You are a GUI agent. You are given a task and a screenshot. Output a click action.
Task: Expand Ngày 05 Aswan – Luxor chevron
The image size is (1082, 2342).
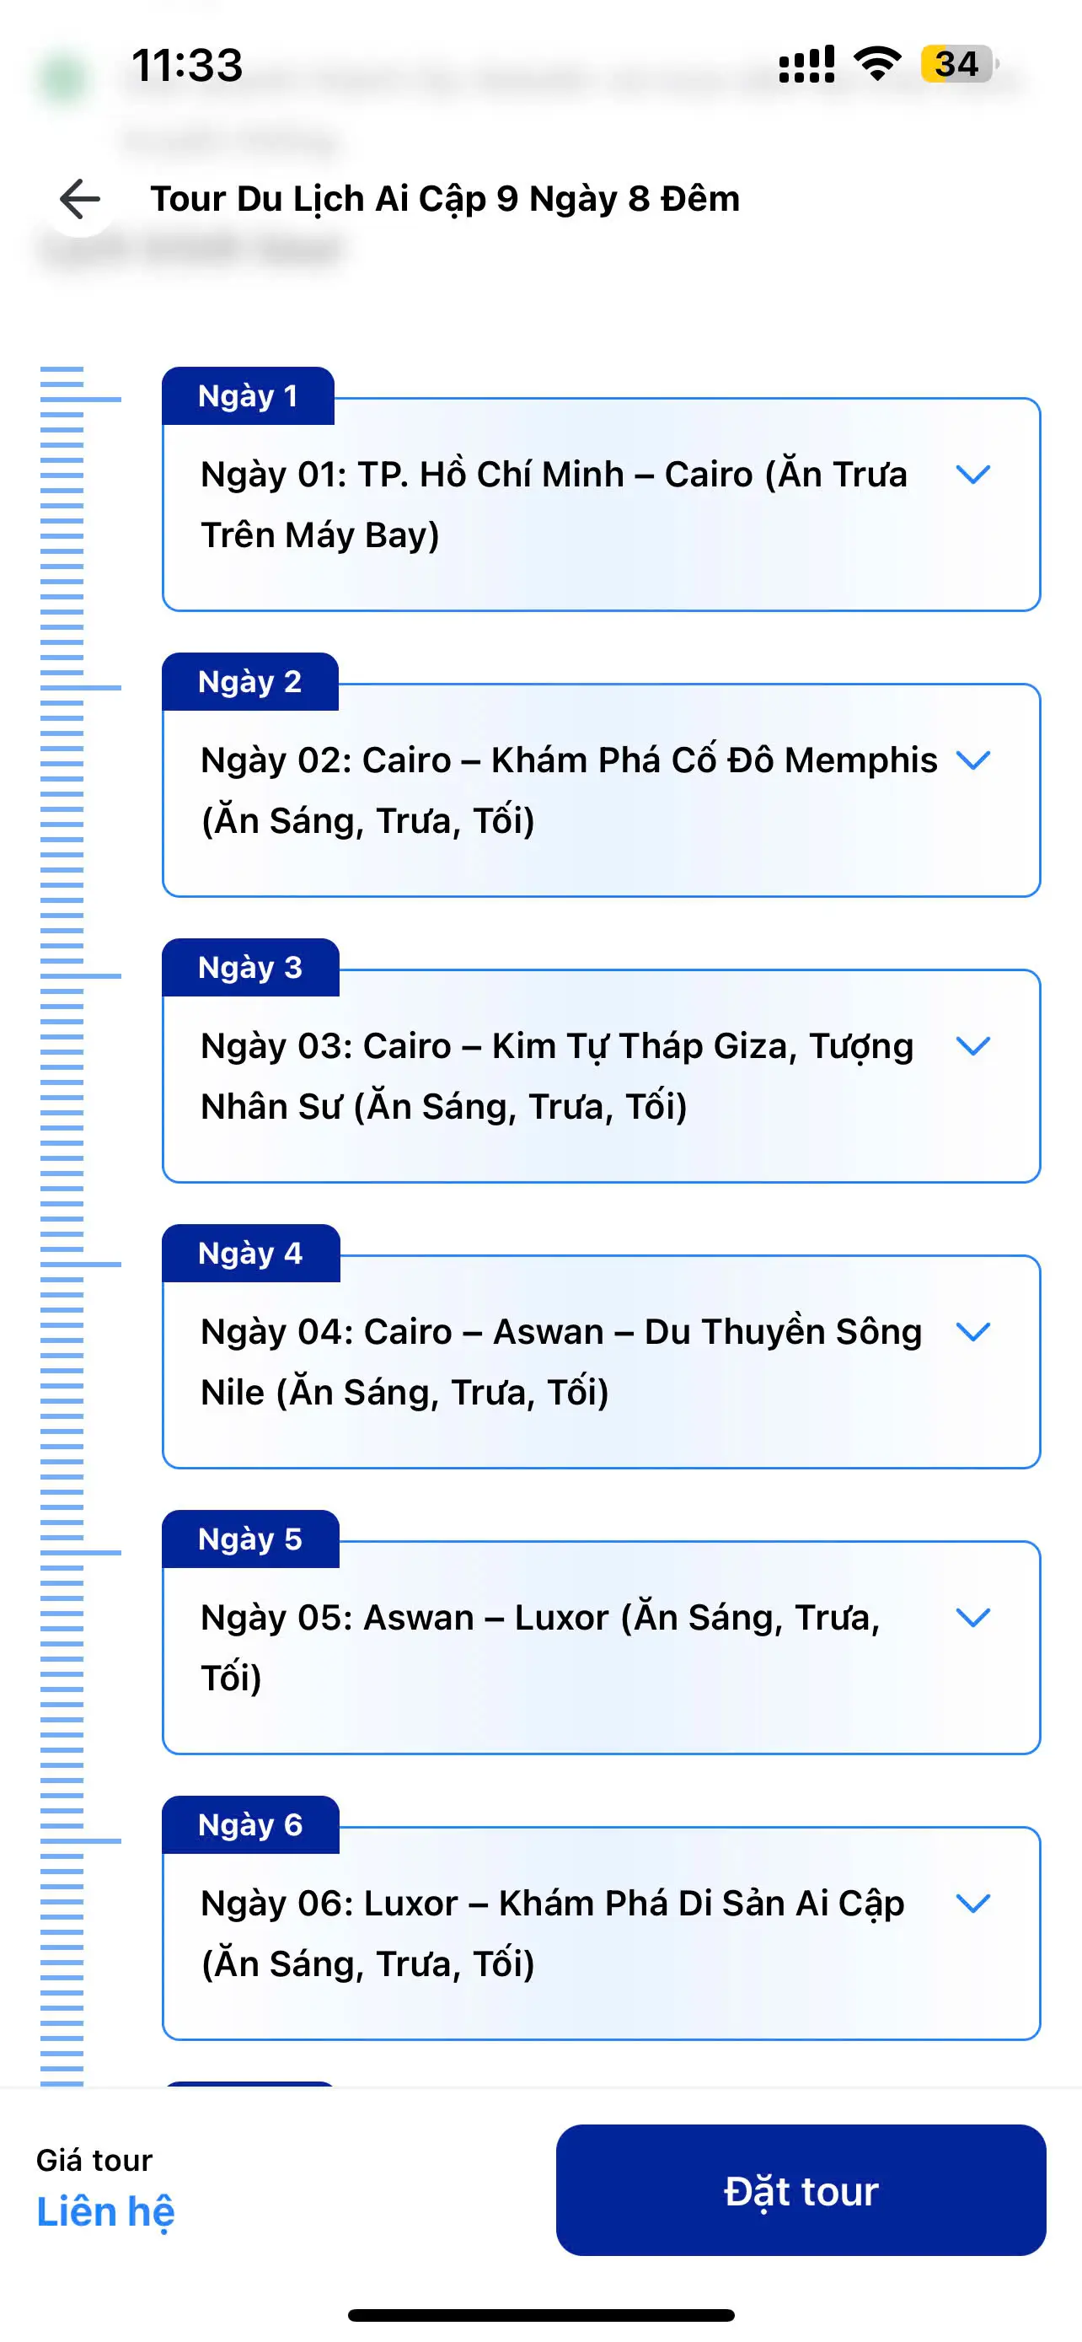click(973, 1618)
